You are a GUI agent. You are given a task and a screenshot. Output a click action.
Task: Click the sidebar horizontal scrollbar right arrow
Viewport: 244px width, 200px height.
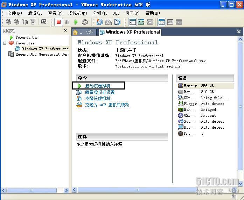click(x=66, y=190)
